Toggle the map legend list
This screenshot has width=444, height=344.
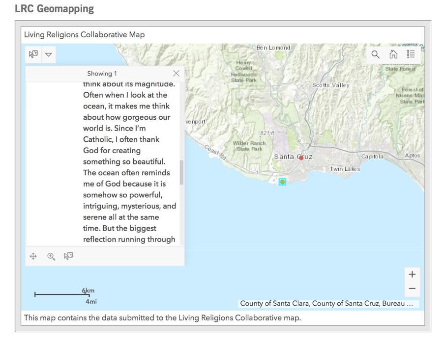411,54
